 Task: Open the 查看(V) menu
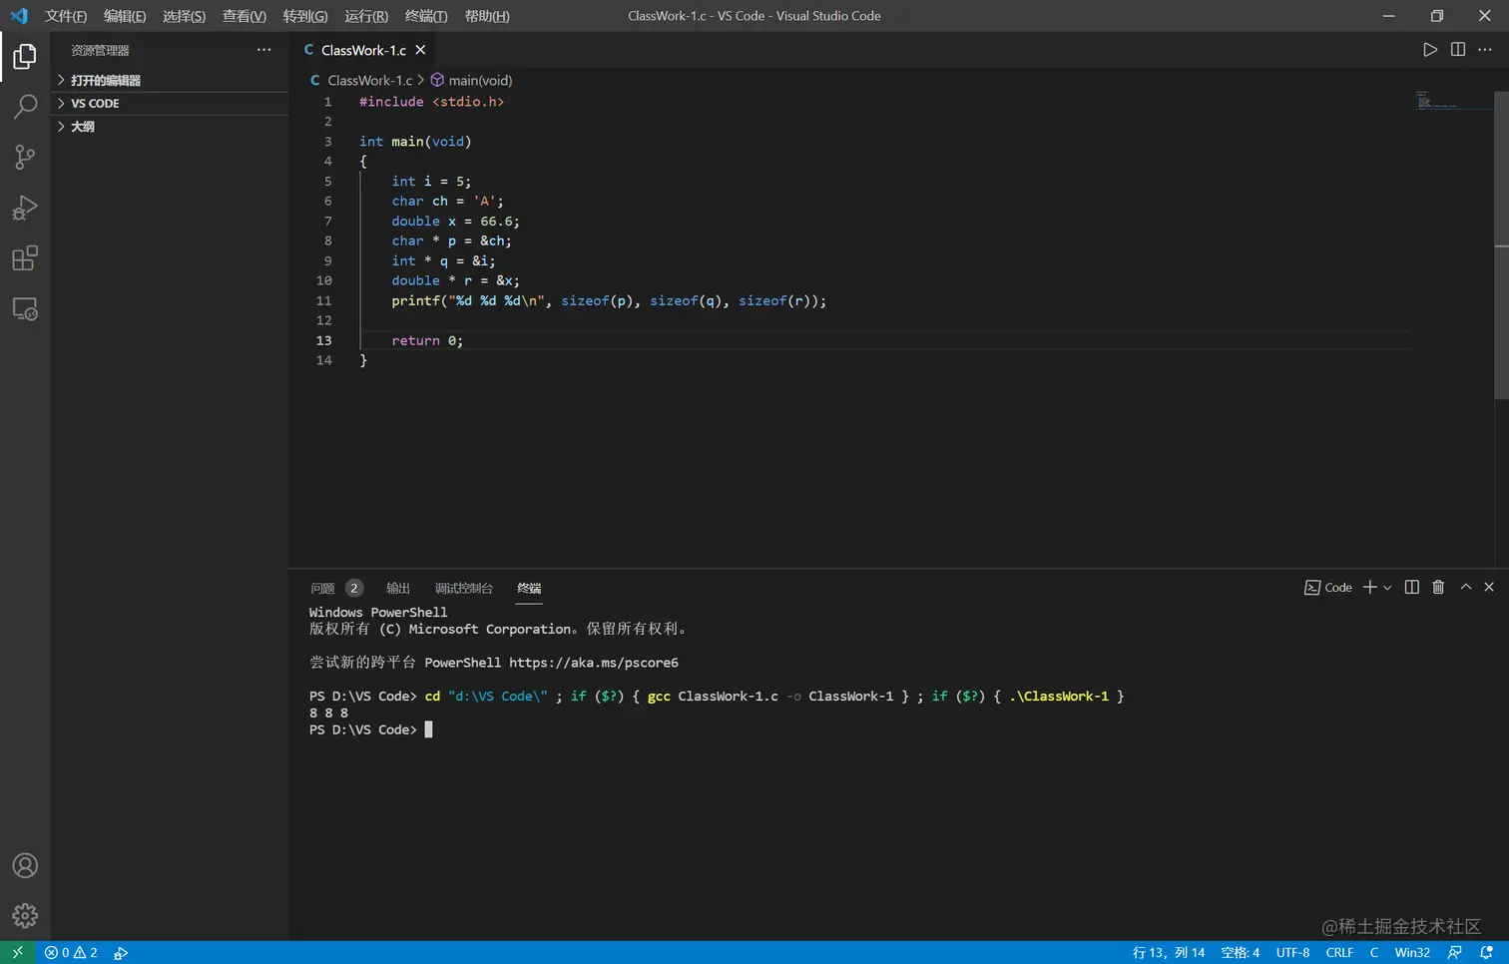245,16
